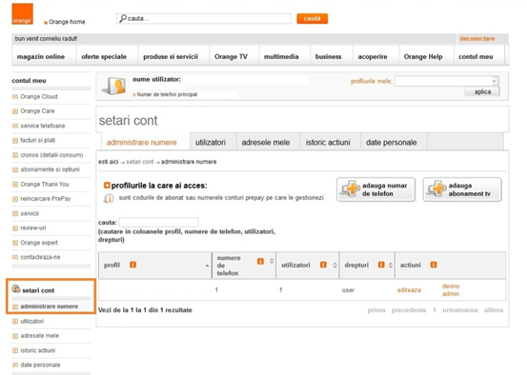This screenshot has height=375, width=527.
Task: Focus the top cauta search field
Action: point(204,18)
